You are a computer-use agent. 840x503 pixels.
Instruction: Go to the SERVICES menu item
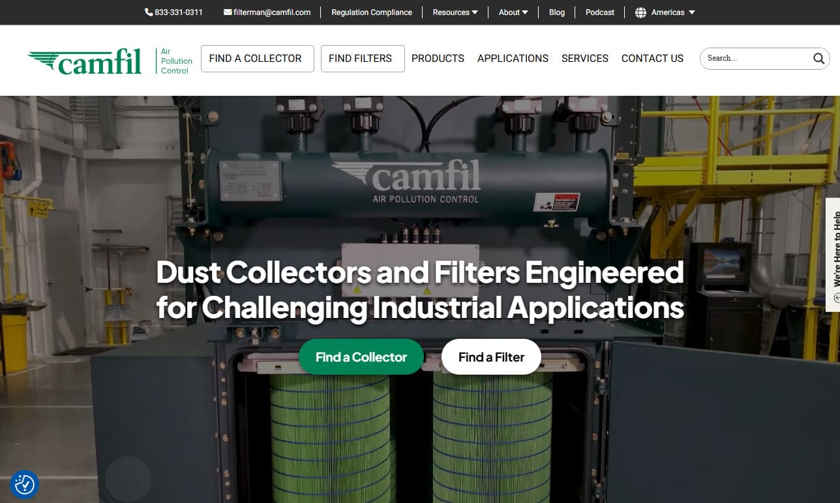584,59
